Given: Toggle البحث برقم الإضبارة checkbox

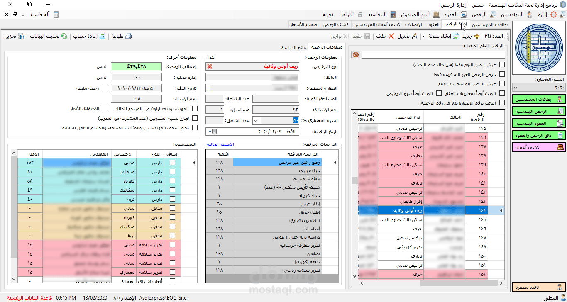Looking at the screenshot, I should point(502,103).
